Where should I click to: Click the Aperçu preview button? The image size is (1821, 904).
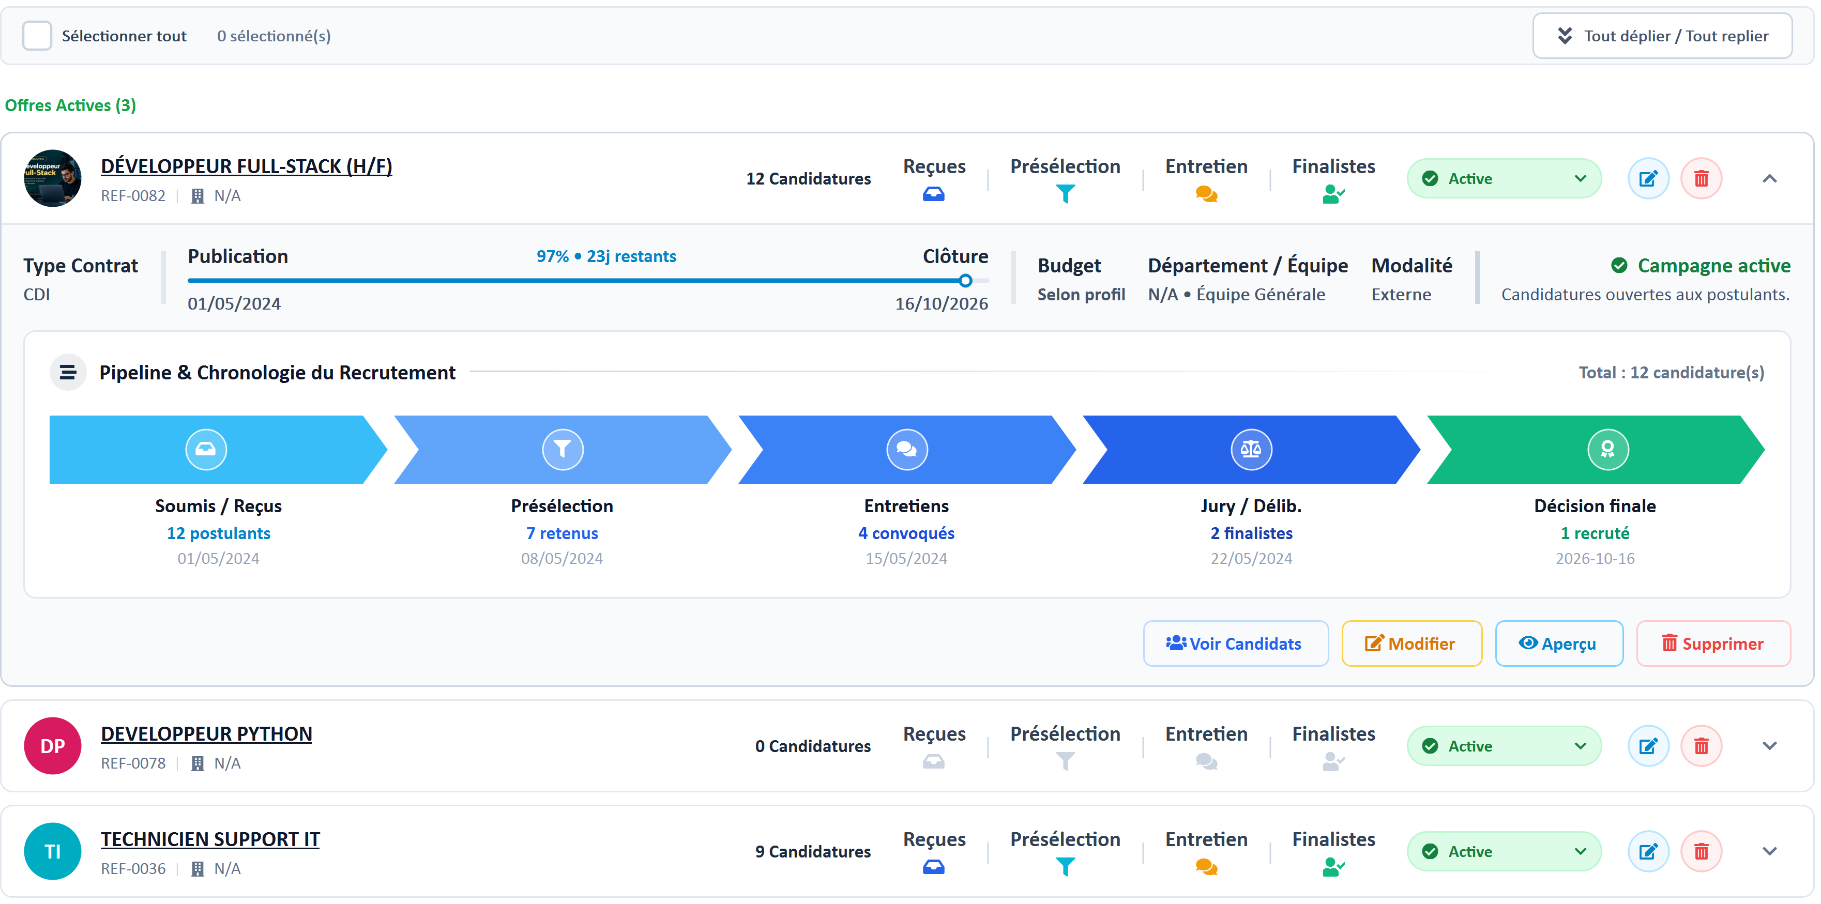[1559, 644]
